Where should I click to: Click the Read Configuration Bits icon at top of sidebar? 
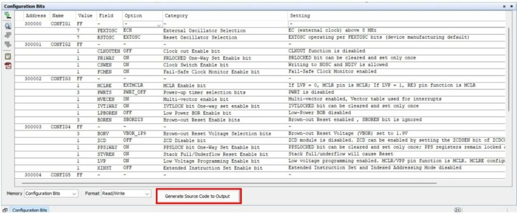tap(8, 16)
